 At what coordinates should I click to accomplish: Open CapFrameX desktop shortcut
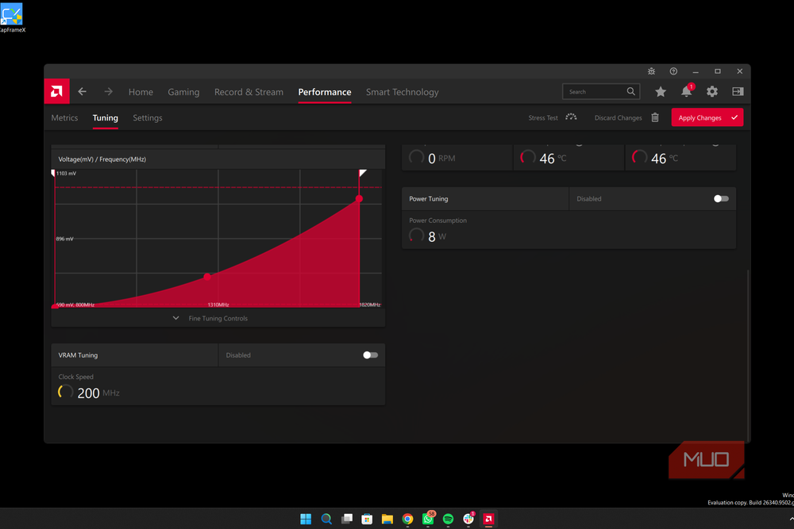coord(12,18)
